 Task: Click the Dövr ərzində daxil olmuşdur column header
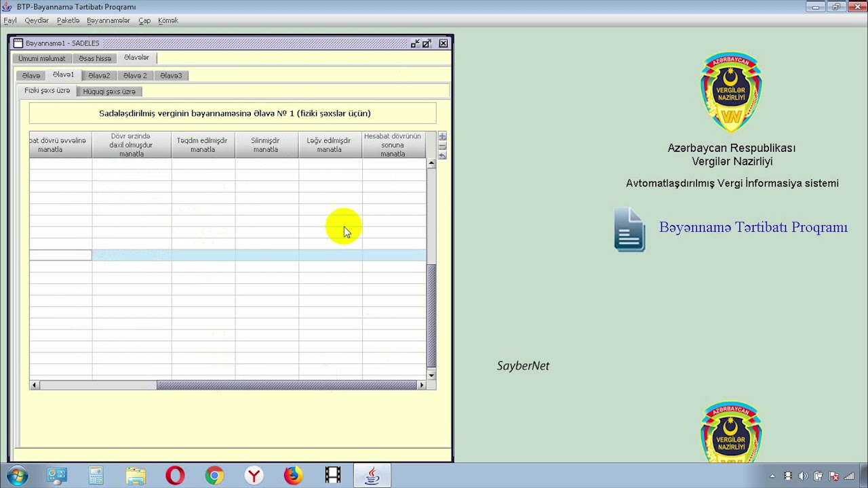[132, 145]
